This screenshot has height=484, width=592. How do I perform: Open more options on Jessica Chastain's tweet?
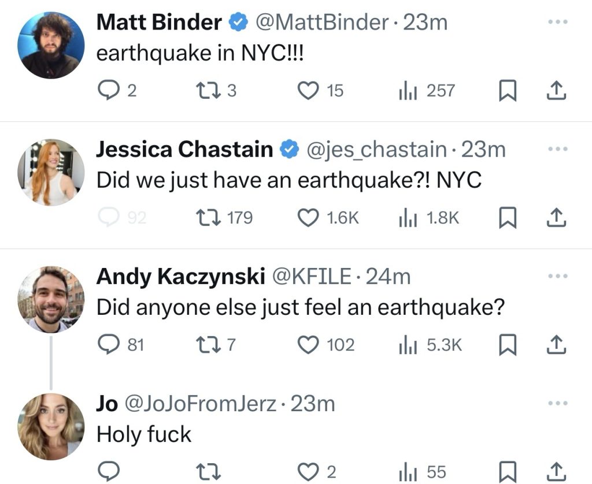coord(557,150)
